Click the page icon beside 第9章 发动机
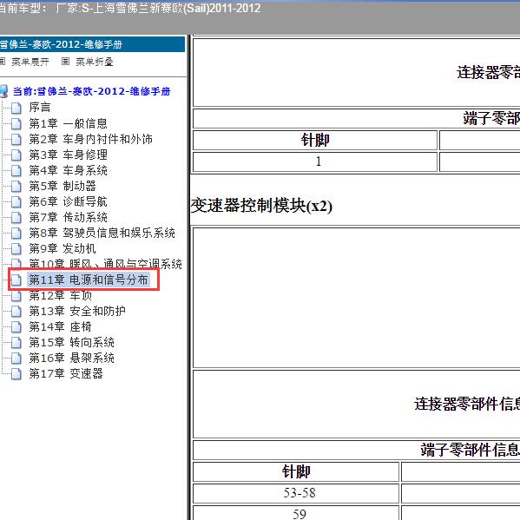 (16, 248)
